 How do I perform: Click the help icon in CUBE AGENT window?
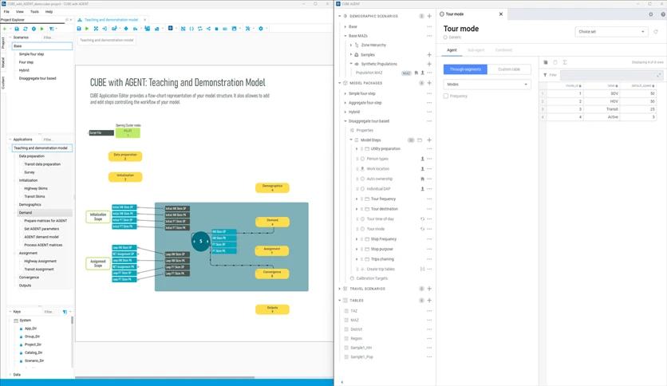(663, 14)
